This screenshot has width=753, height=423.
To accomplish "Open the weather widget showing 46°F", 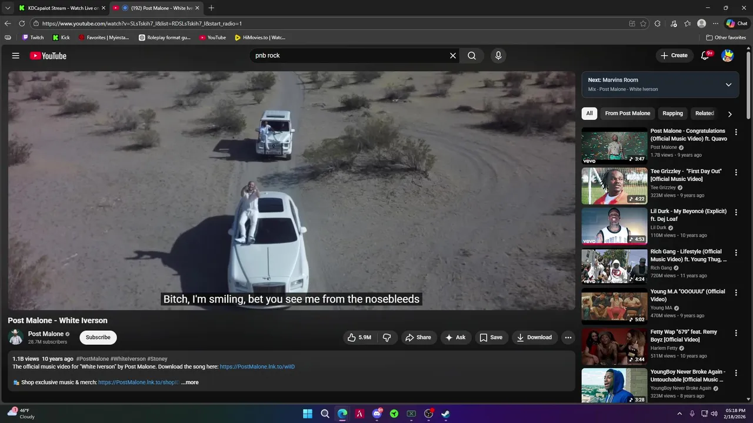I will [21, 414].
